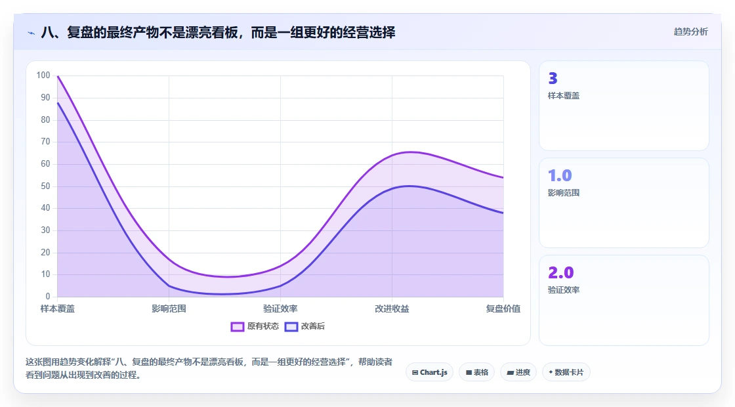Click the 0 y-axis tick label
The width and height of the screenshot is (735, 407).
[x=48, y=296]
